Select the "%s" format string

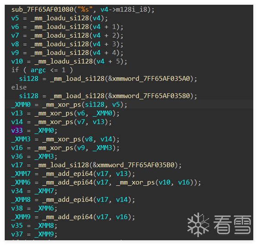coord(85,10)
